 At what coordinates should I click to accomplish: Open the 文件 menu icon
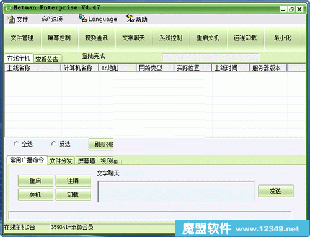click(11, 19)
